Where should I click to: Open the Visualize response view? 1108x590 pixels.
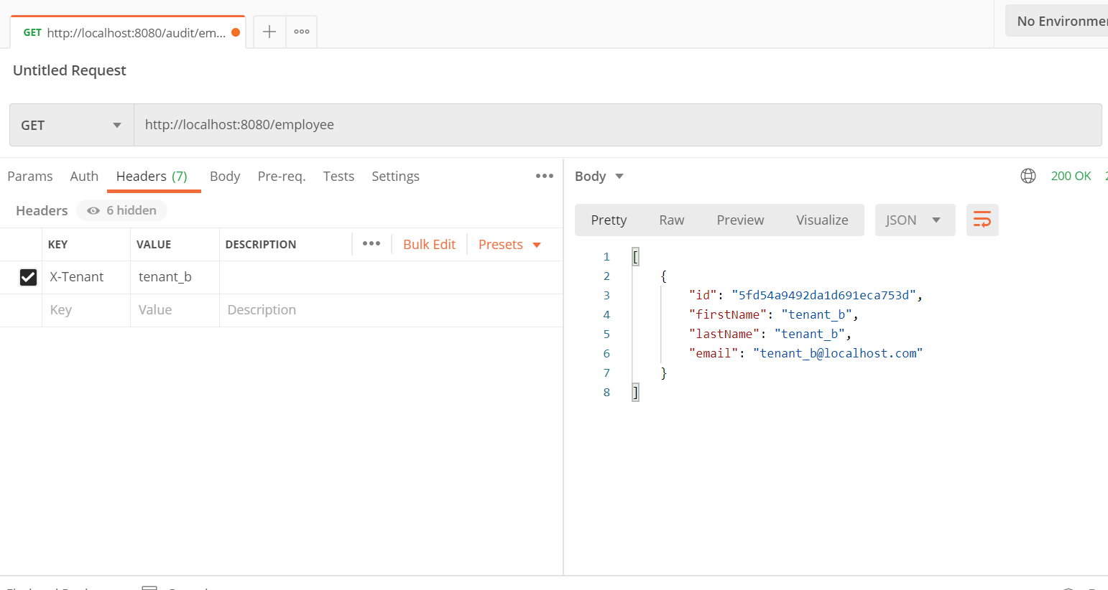(821, 220)
